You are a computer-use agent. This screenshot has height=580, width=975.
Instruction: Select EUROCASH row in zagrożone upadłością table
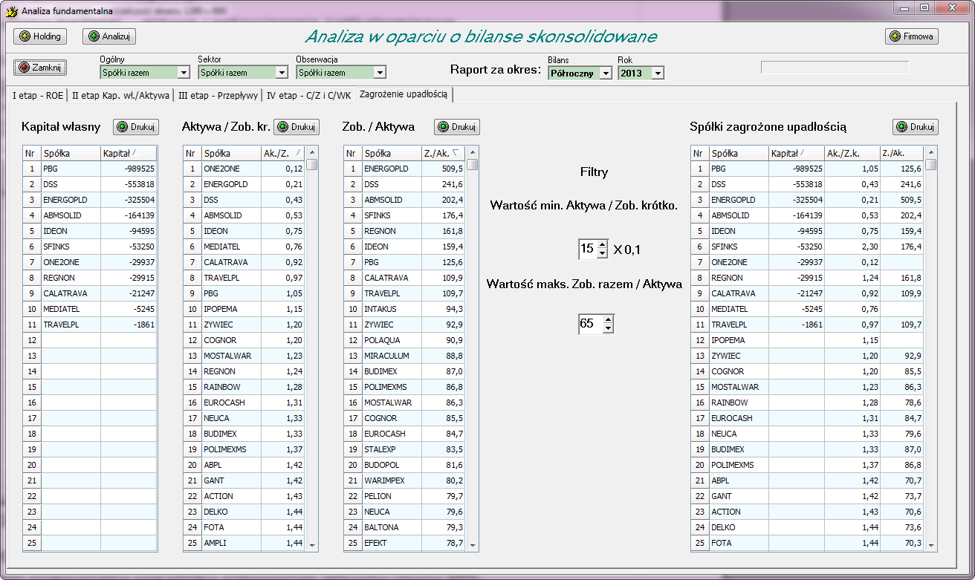pos(808,418)
